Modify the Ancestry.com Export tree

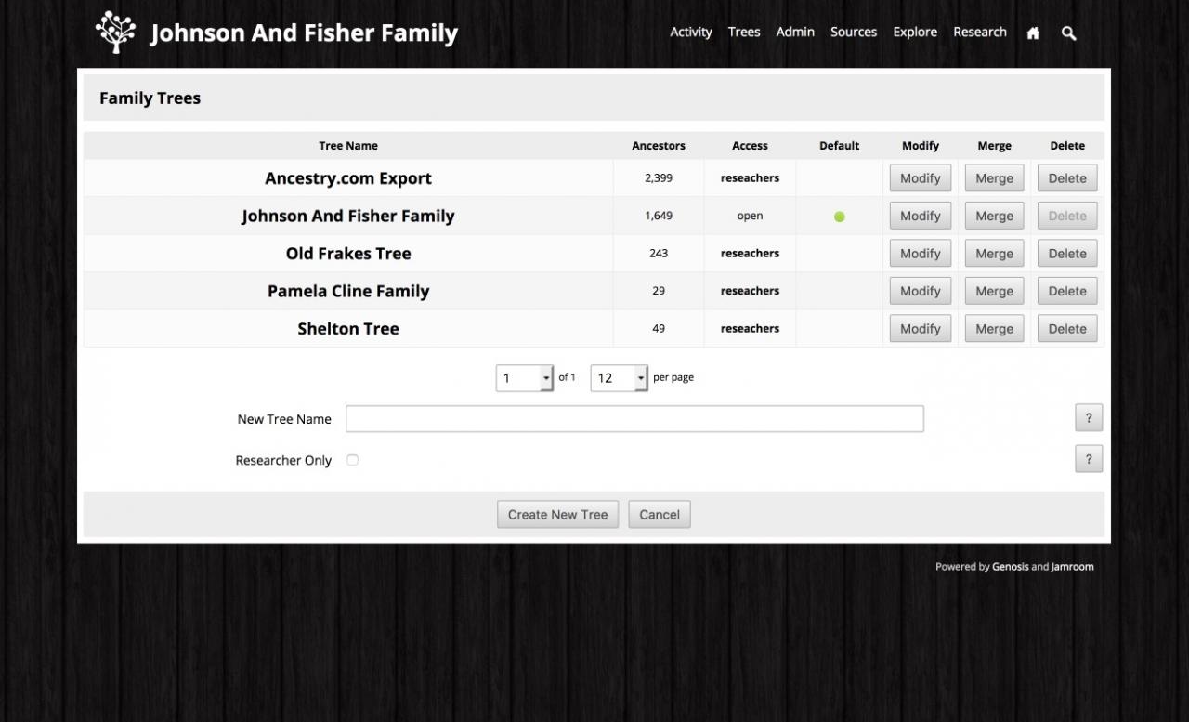920,178
